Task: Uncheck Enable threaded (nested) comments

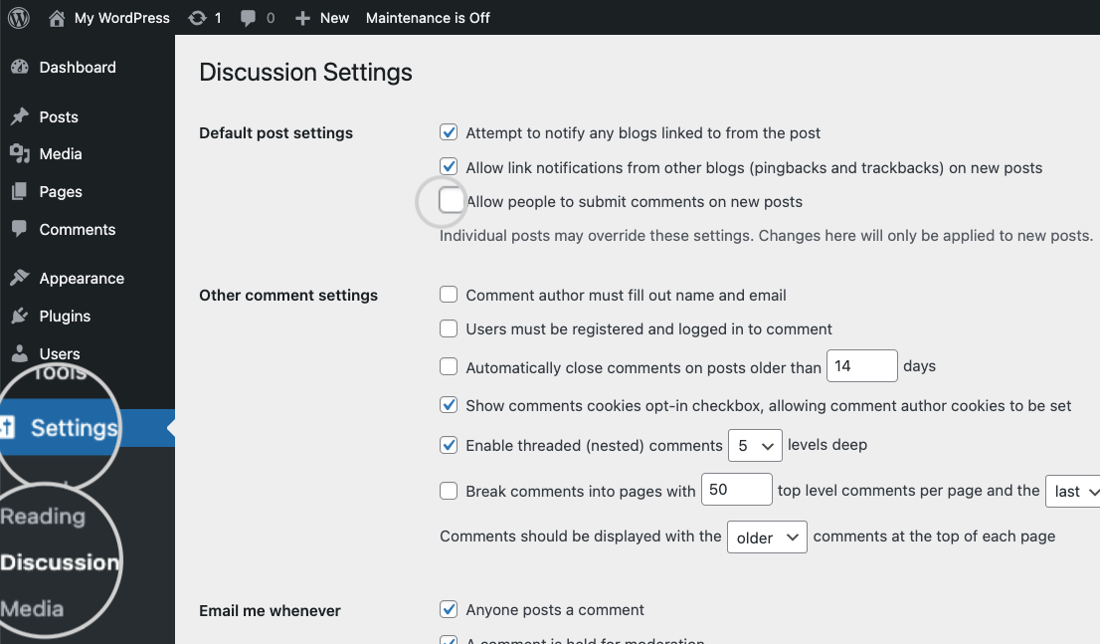Action: tap(449, 445)
